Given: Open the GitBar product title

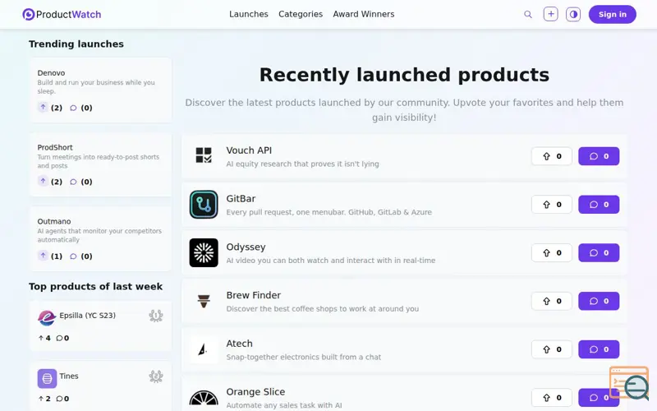Looking at the screenshot, I should pyautogui.click(x=241, y=198).
